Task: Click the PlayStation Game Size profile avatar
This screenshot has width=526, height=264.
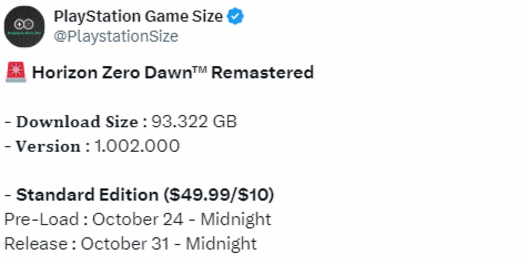Action: pos(24,26)
